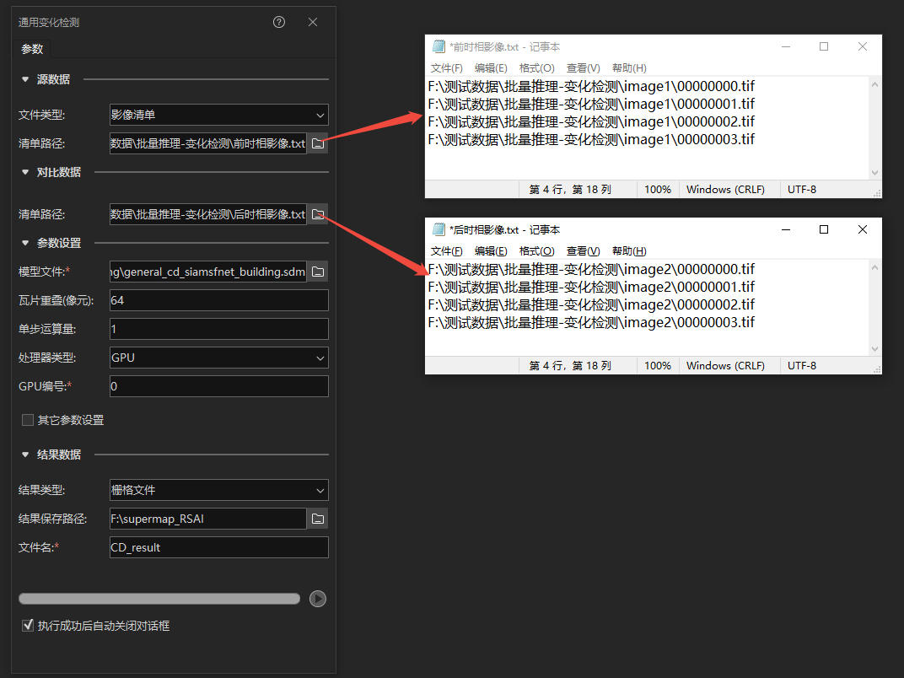Click the 文件名 input field CD_result
This screenshot has width=904, height=678.
coord(218,547)
